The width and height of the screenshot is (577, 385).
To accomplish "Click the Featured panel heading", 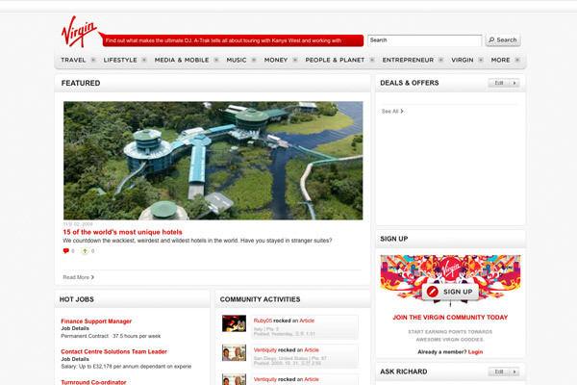I will click(81, 84).
